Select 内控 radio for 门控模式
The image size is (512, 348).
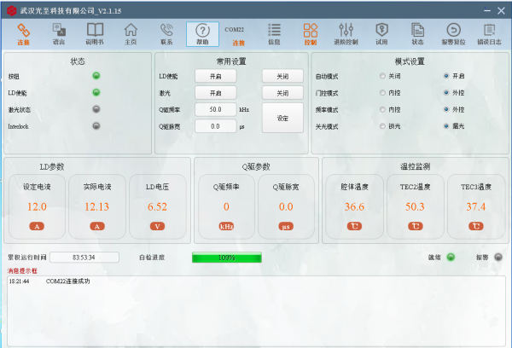click(382, 93)
